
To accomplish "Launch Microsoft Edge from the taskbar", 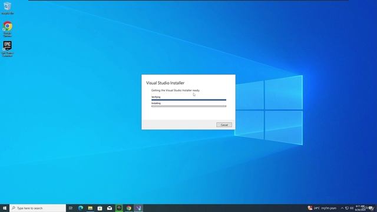I will coord(81,208).
